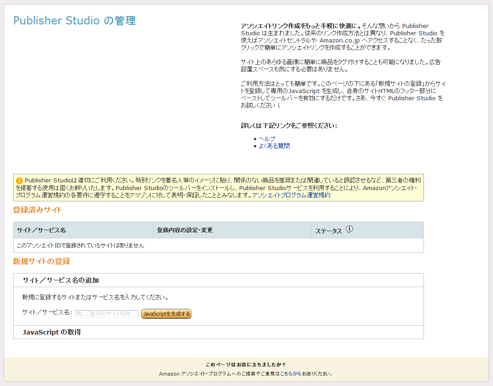Click the status info icon beside ステータス
Viewport: 493px width, 386px height.
[x=349, y=229]
